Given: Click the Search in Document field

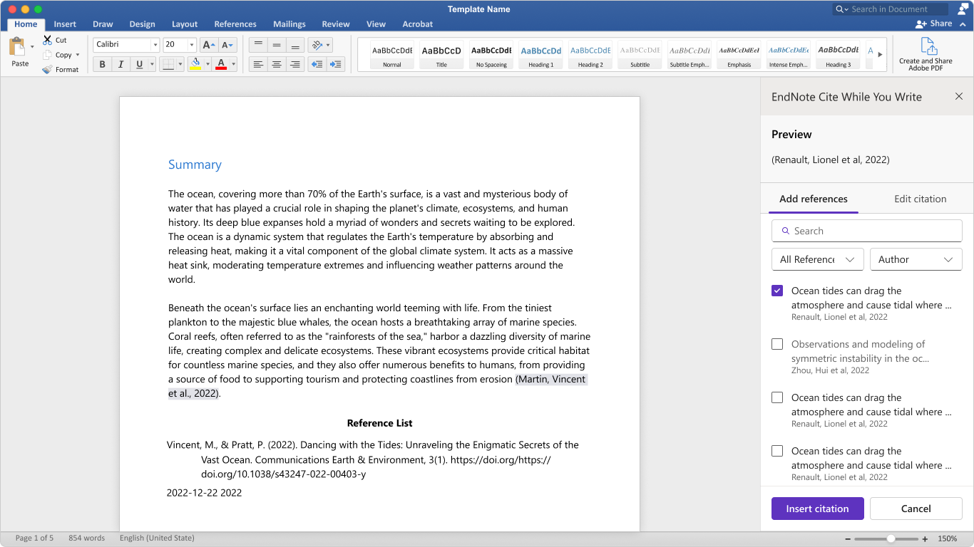Looking at the screenshot, I should coord(891,9).
